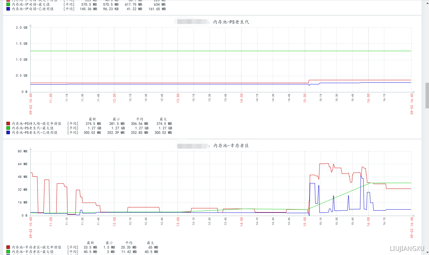Click the chart title 内存池-PS老生代
Image resolution: width=429 pixels, height=255 pixels.
pos(231,22)
